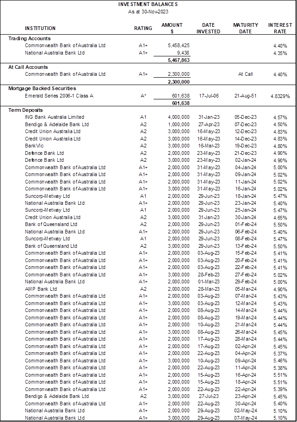Select the 02-Jan-24 maturity date
297x422 pixels.
tap(245, 160)
